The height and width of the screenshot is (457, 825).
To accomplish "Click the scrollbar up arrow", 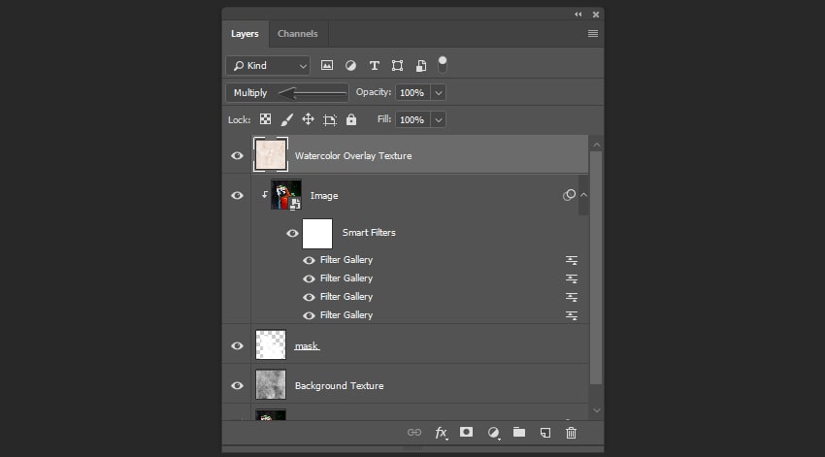I will click(x=596, y=145).
